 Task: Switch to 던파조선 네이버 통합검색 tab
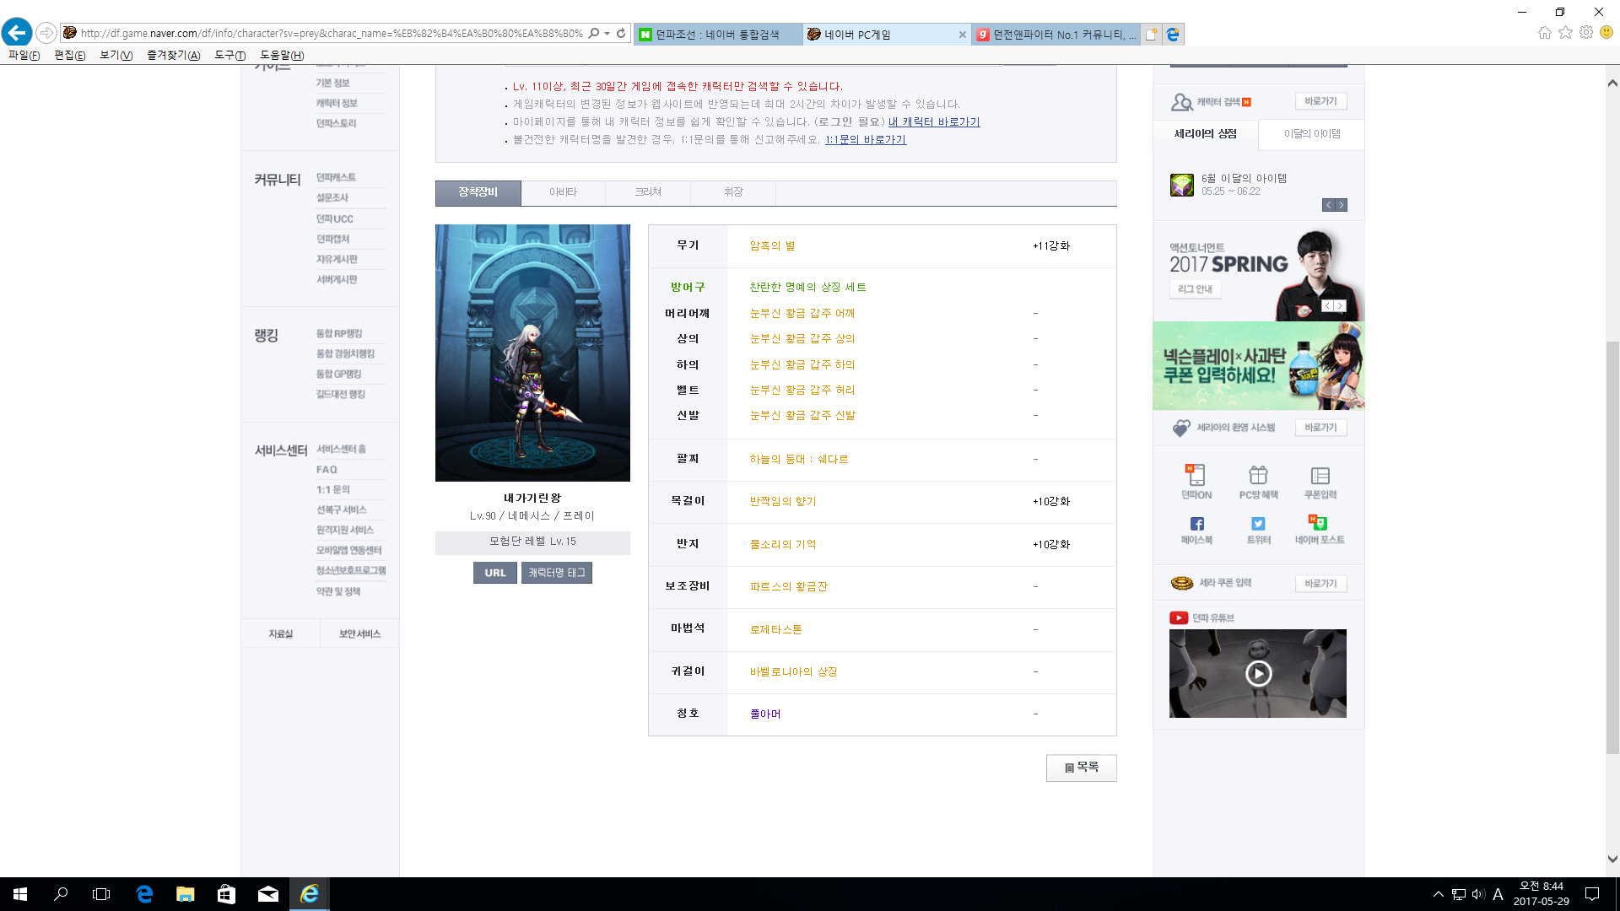pyautogui.click(x=718, y=35)
